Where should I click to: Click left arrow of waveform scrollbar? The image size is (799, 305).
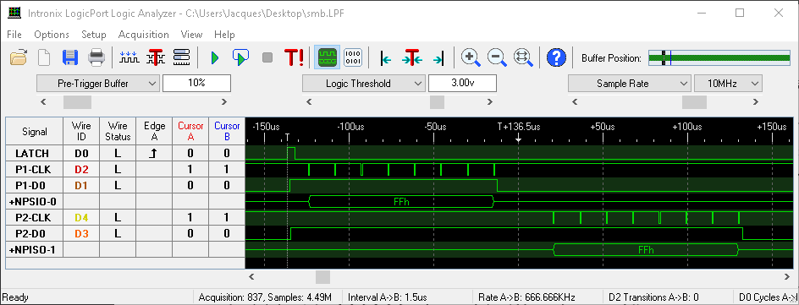coord(251,277)
